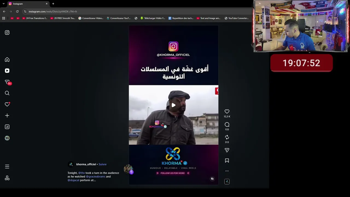Open the @gracieabrams mention in the caption

pos(96,176)
